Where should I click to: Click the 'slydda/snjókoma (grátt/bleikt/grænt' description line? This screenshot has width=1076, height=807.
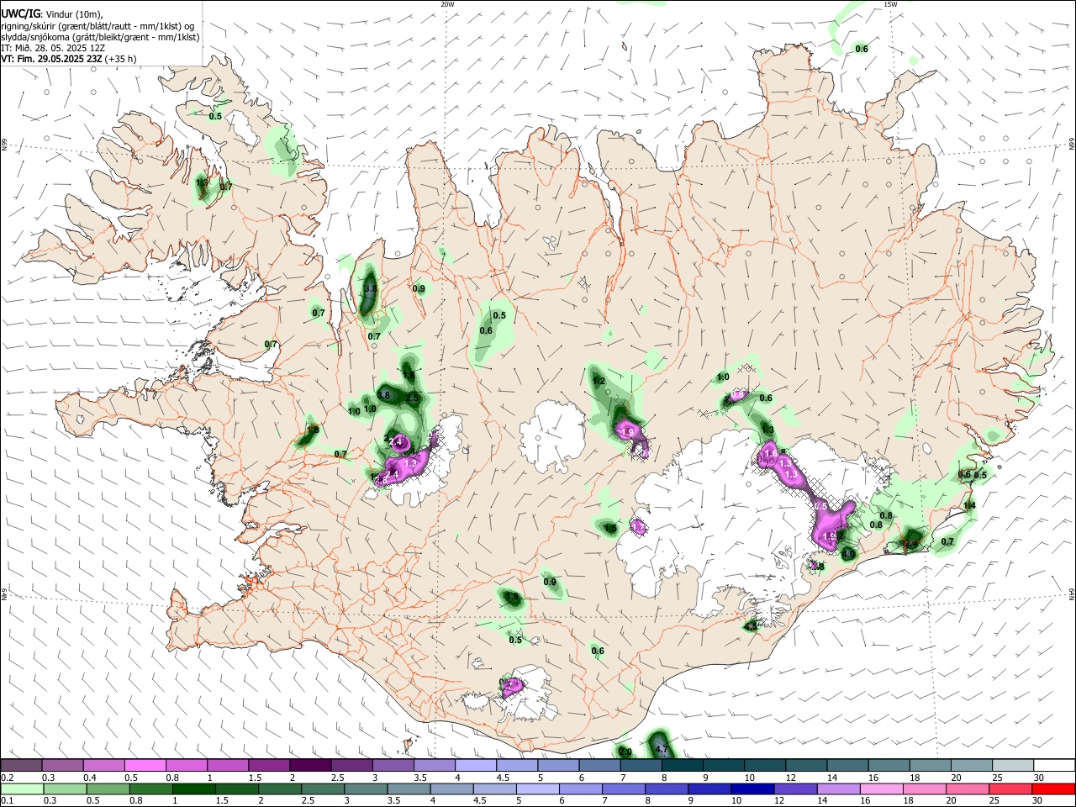[100, 37]
